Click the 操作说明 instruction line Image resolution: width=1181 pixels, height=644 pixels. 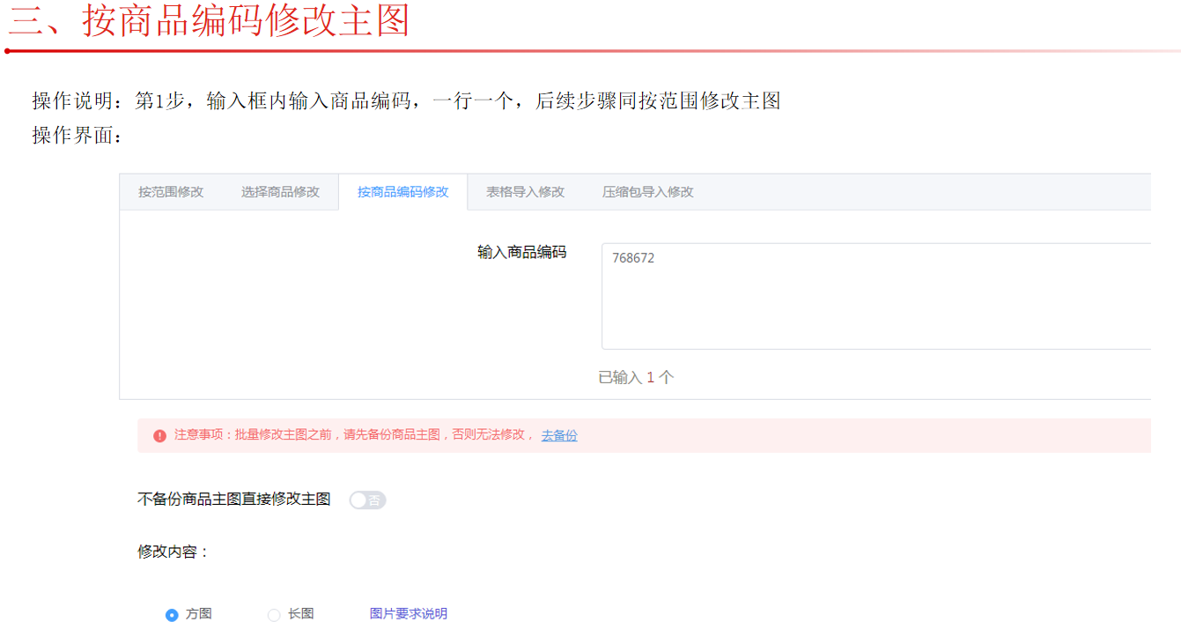(x=406, y=101)
